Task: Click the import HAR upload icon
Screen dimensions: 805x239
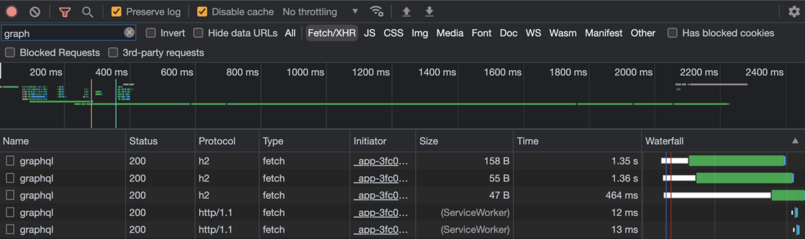Action: pyautogui.click(x=407, y=11)
